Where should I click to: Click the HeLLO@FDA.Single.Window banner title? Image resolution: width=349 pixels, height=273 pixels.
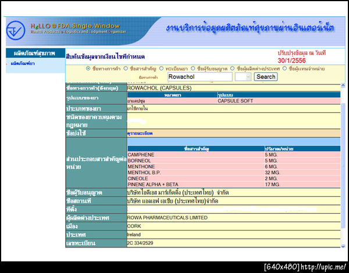coord(75,26)
